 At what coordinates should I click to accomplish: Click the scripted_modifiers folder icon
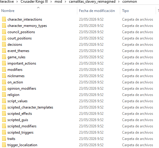pyautogui.click(x=4, y=126)
